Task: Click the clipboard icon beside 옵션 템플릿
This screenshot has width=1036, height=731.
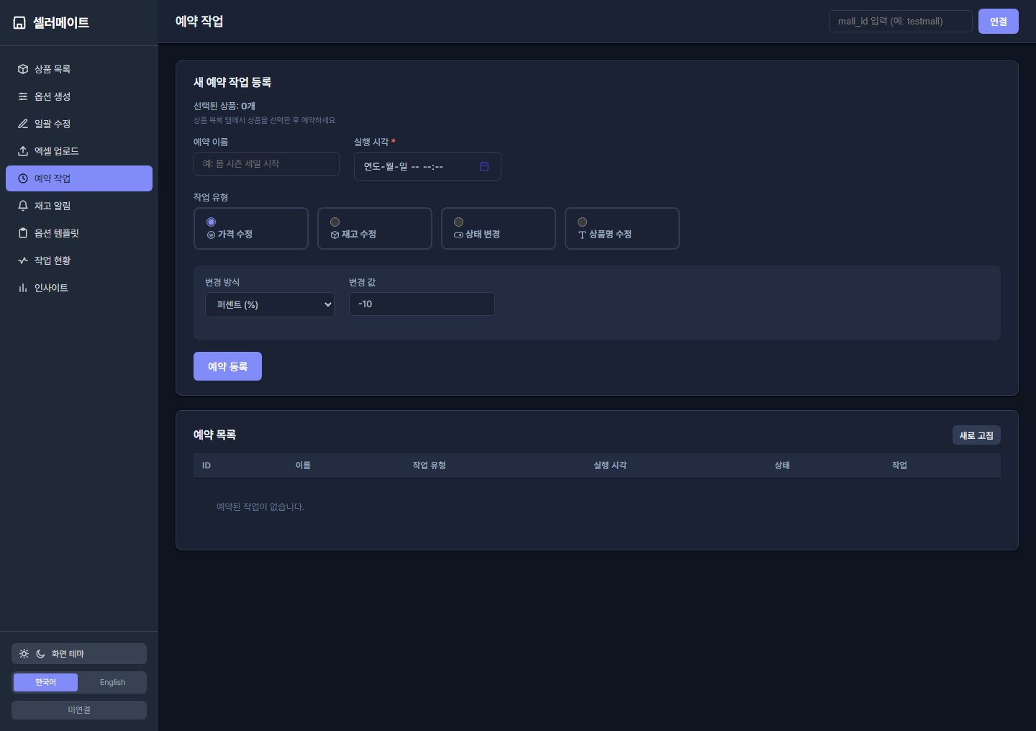Action: coord(23,233)
